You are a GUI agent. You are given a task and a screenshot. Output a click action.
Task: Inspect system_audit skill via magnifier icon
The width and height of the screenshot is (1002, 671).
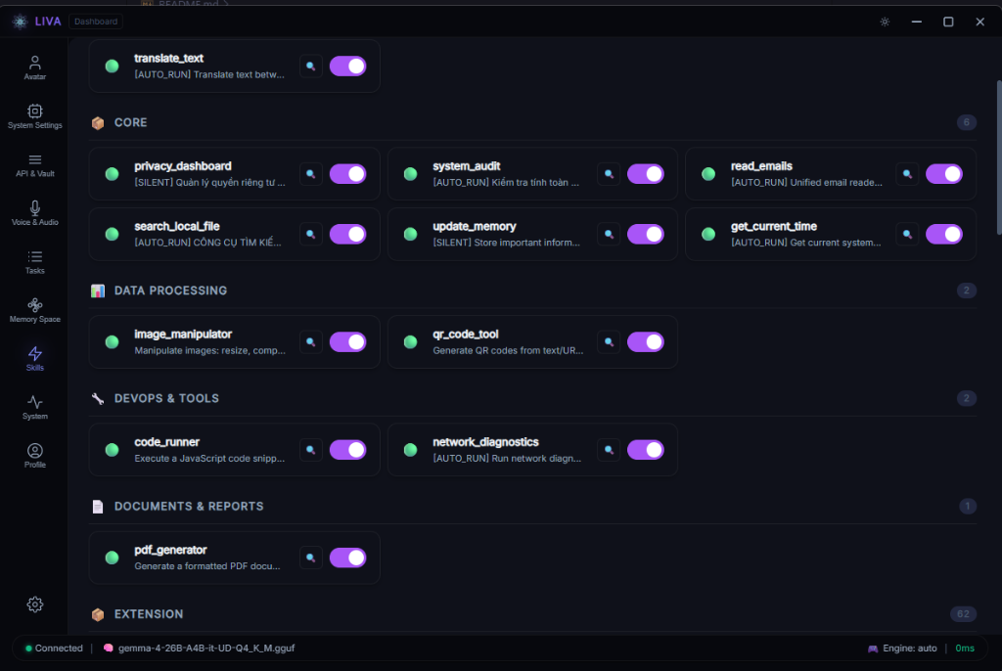(609, 174)
